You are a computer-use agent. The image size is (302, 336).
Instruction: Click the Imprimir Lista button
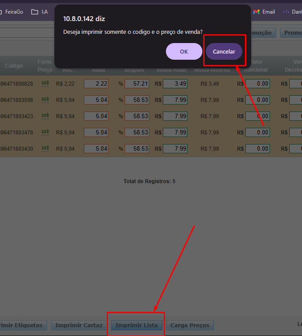(x=137, y=325)
